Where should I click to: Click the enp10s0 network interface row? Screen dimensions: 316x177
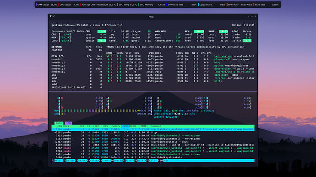click(x=76, y=50)
